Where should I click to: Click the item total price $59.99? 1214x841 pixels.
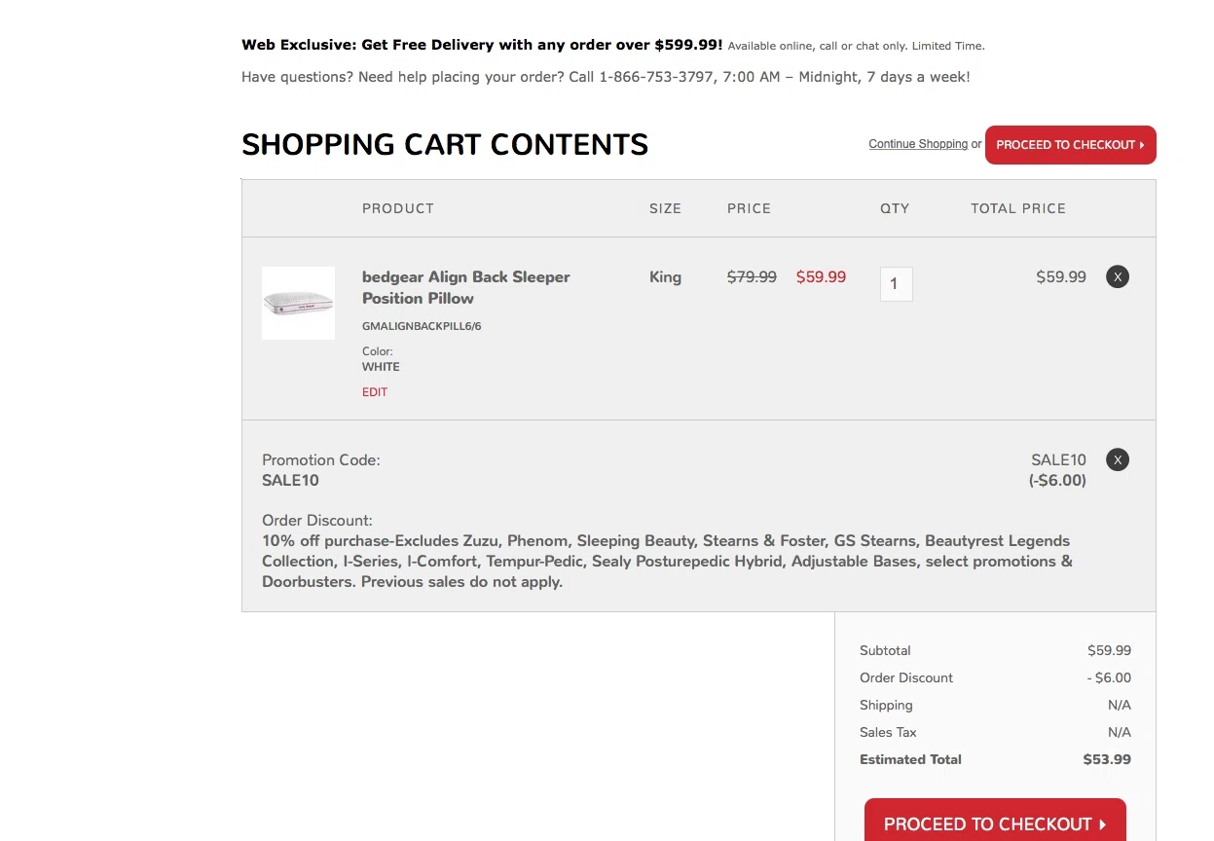1061,276
